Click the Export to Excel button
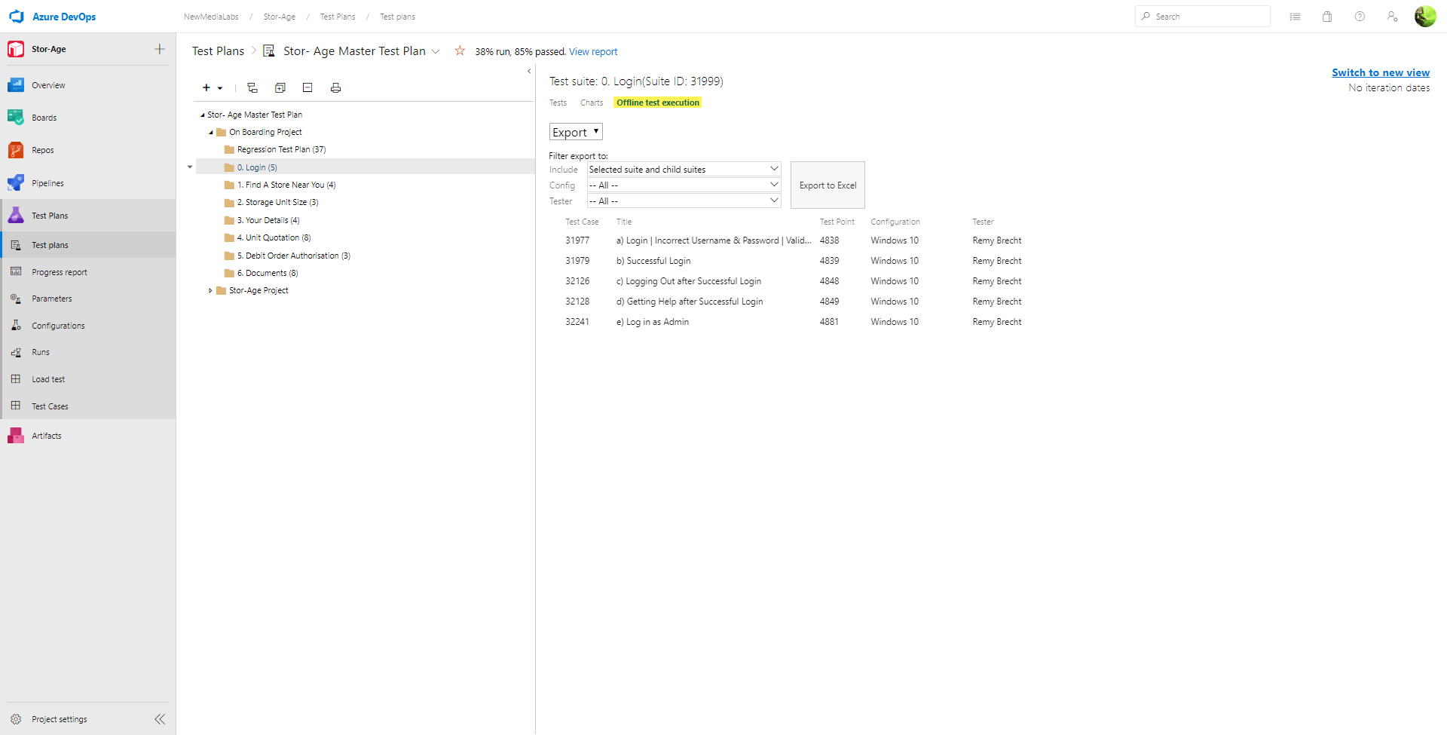 click(828, 185)
